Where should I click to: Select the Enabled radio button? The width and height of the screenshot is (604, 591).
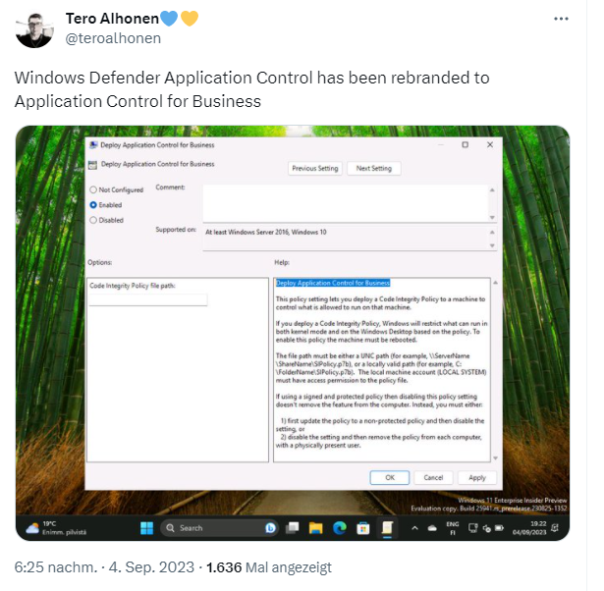point(93,205)
